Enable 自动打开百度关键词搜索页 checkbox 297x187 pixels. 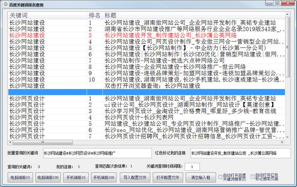point(220,177)
